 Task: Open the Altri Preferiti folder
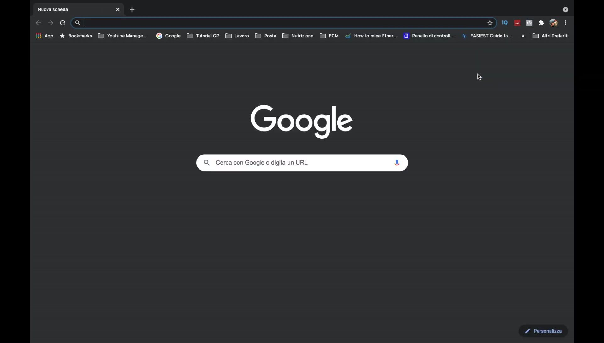(551, 36)
